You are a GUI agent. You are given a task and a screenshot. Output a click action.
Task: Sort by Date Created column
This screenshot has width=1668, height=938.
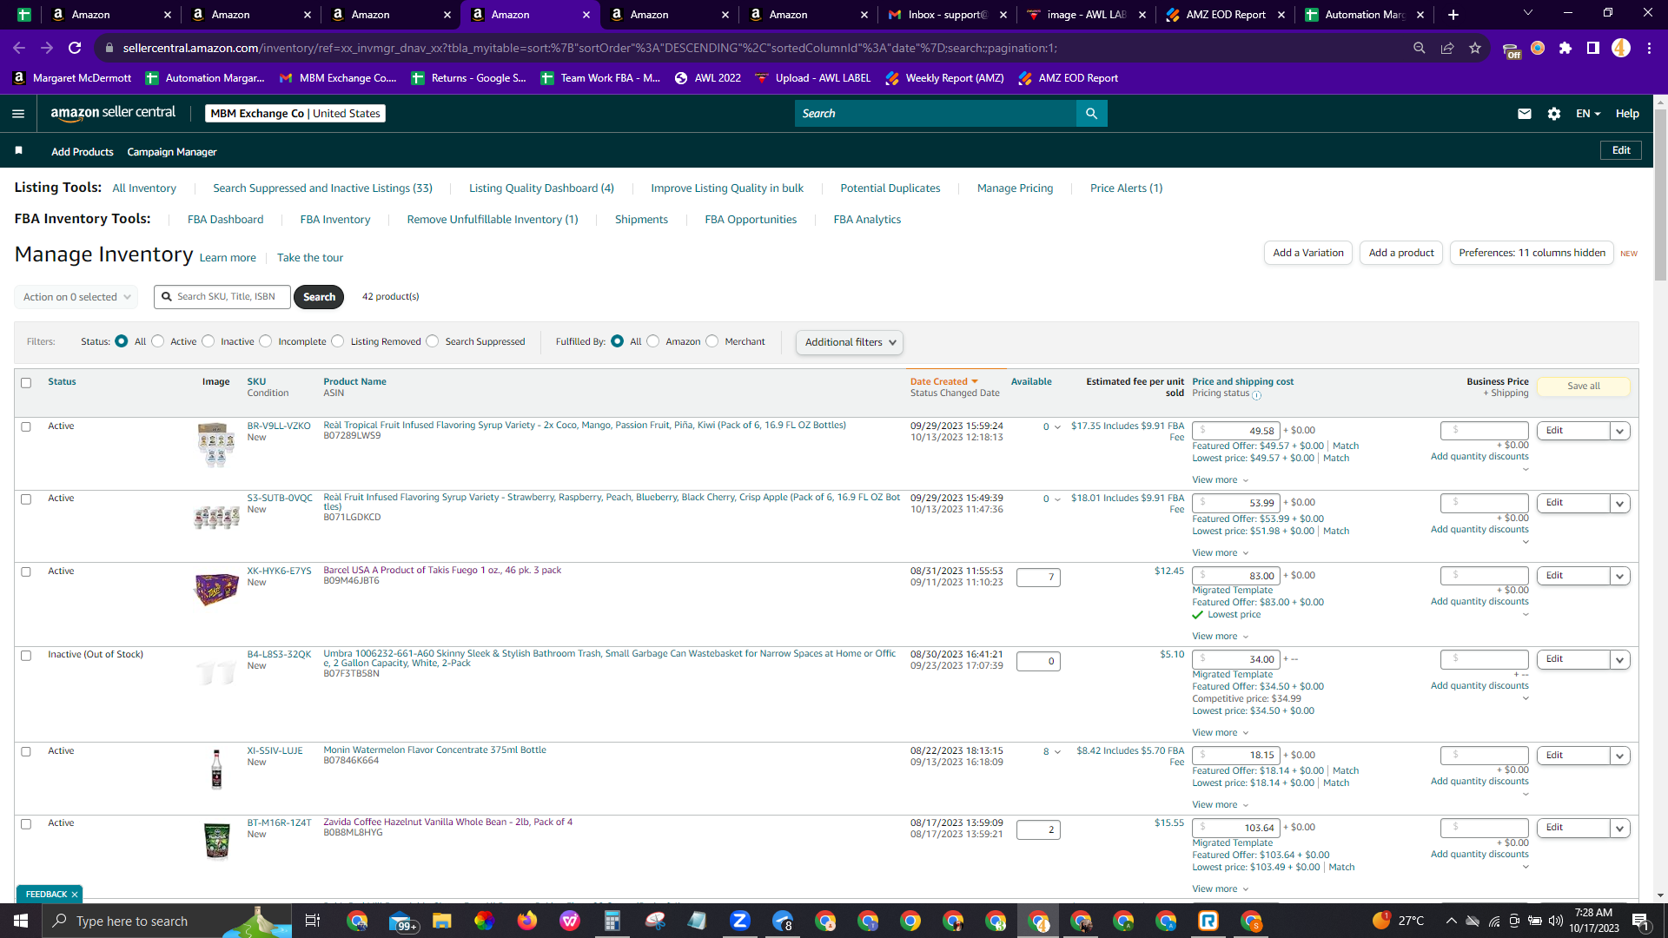943,382
